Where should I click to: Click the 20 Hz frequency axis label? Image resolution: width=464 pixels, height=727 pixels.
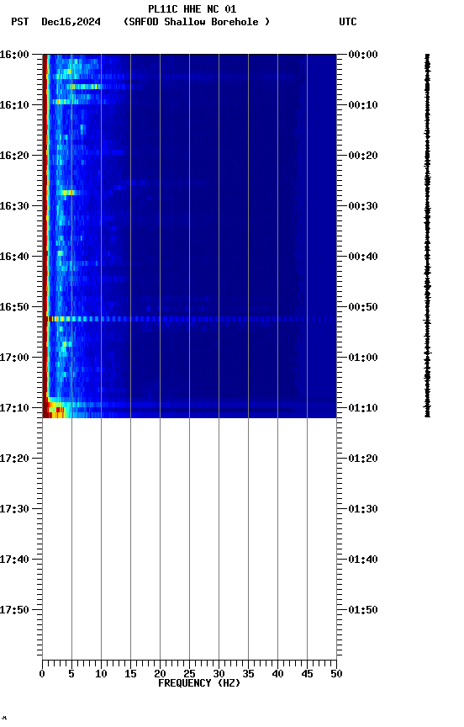pyautogui.click(x=160, y=674)
